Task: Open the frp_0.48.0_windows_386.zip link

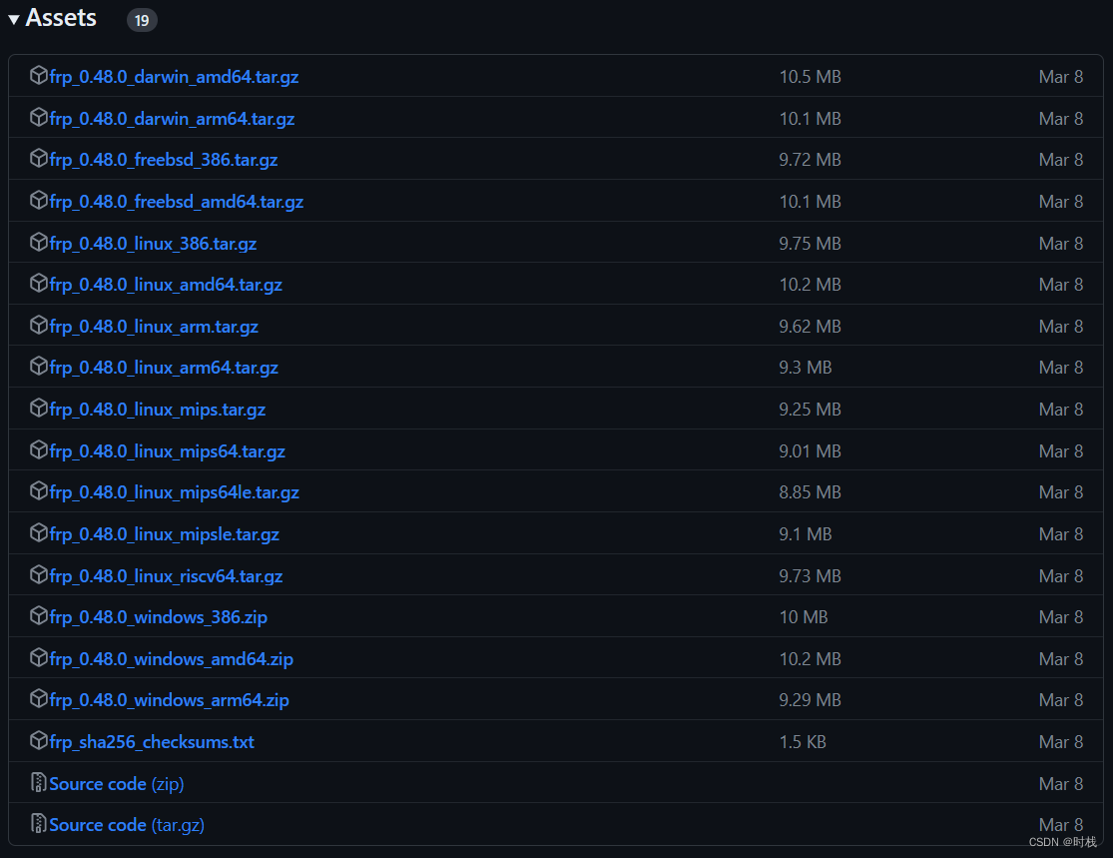Action: click(x=158, y=617)
